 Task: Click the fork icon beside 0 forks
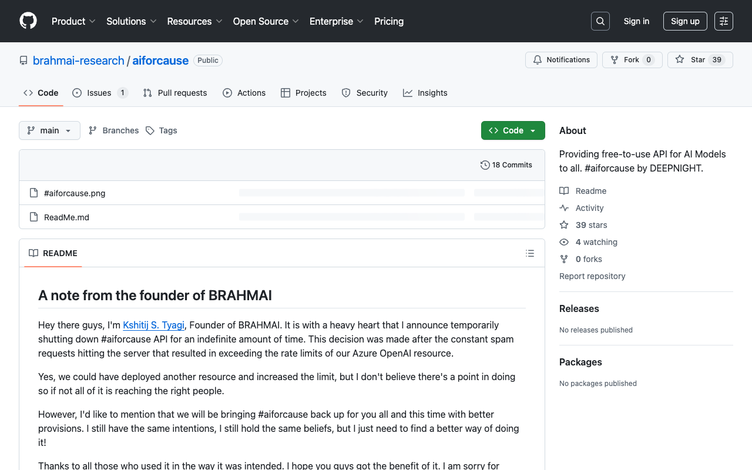(x=564, y=259)
